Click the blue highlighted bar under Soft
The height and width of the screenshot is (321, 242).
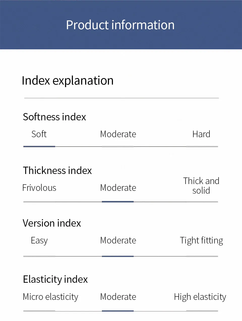click(39, 146)
